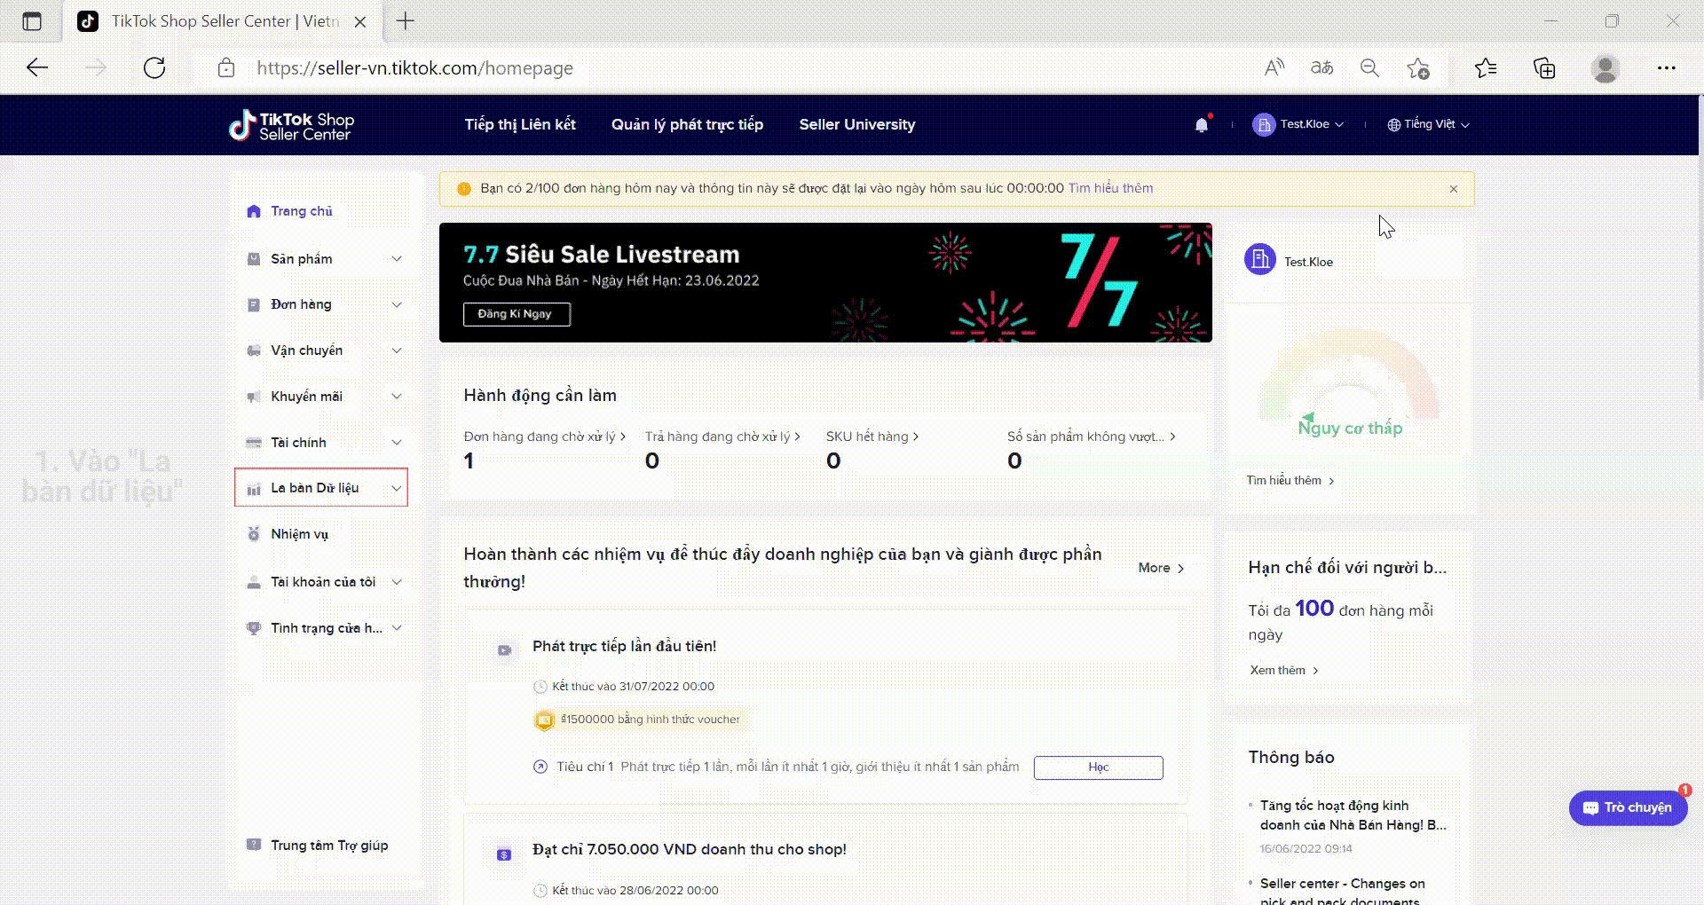The height and width of the screenshot is (905, 1704).
Task: Open SKU hết hàng link
Action: pos(872,437)
